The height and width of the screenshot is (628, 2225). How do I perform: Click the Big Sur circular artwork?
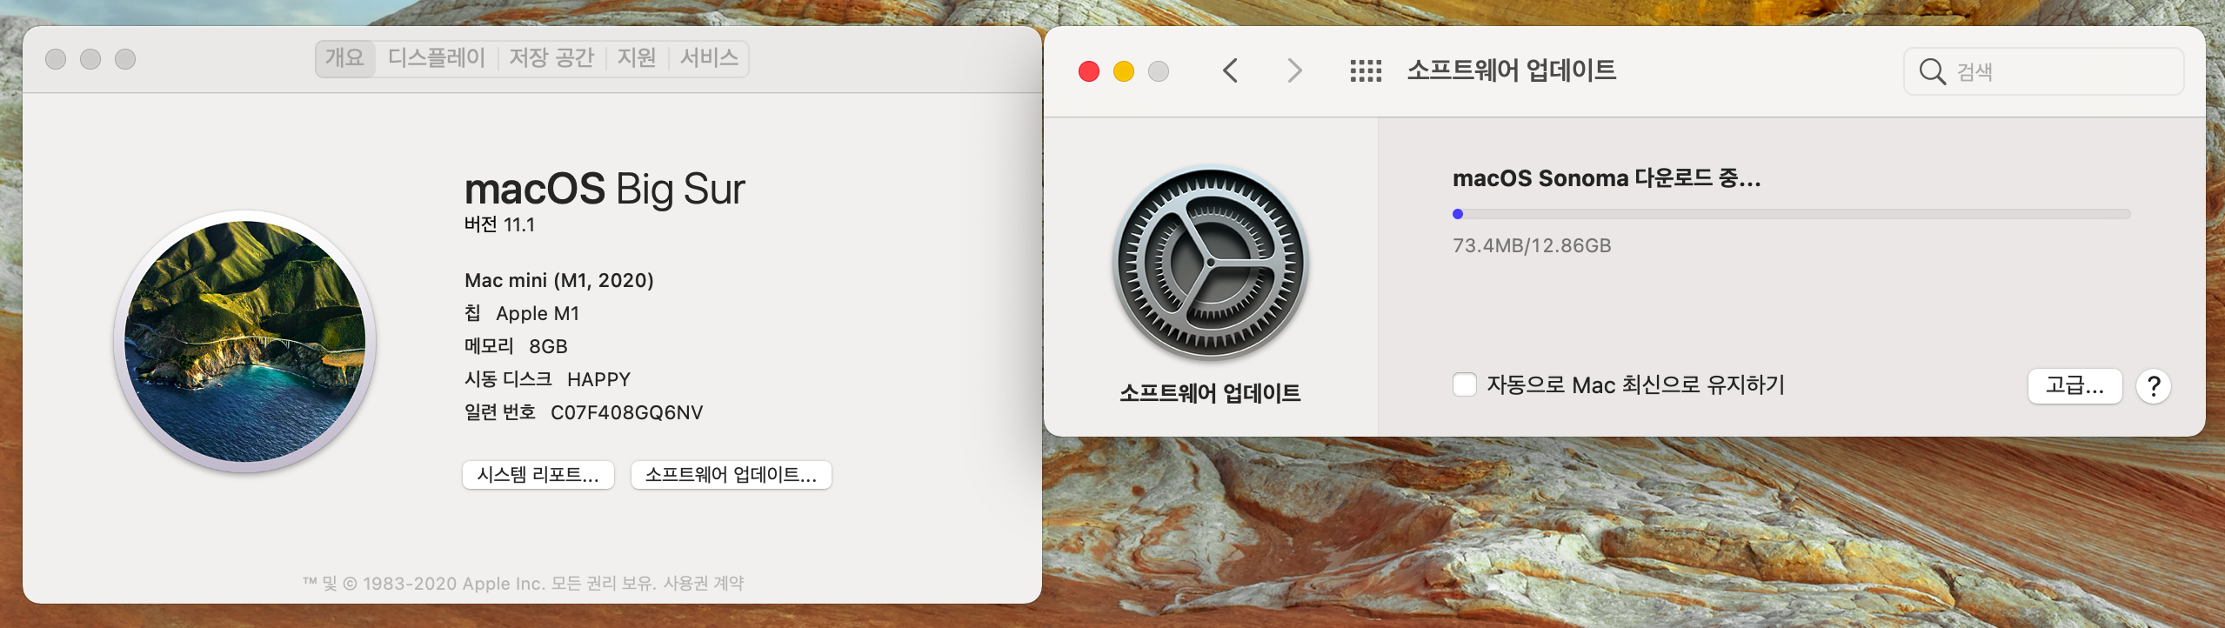click(x=245, y=341)
